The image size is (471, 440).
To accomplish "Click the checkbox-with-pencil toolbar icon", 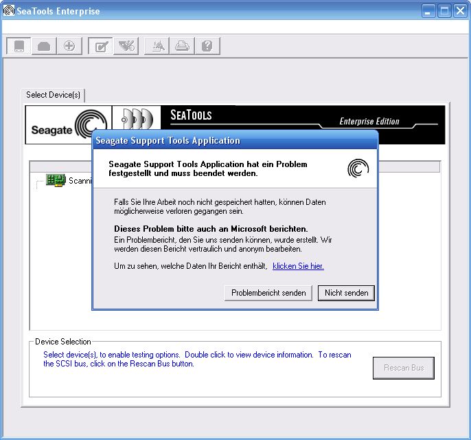I will (x=101, y=46).
